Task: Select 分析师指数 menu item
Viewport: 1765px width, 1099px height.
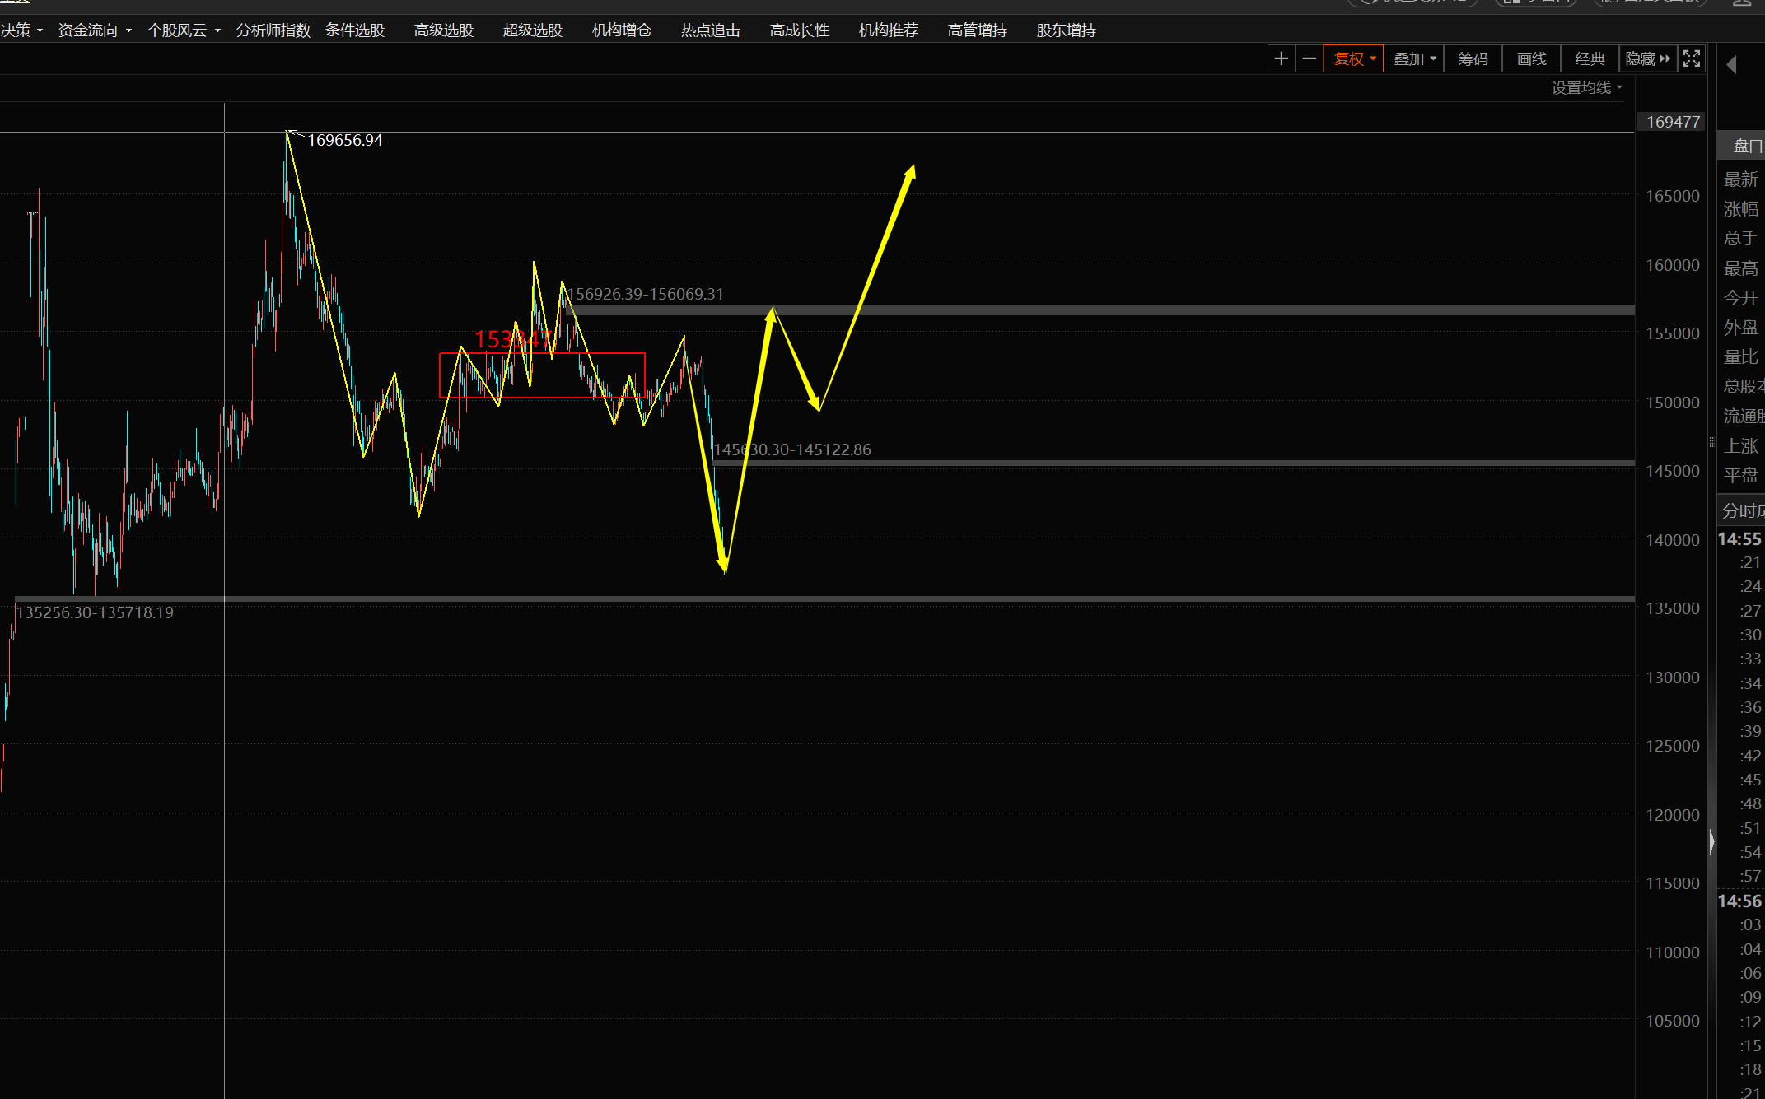Action: [273, 30]
